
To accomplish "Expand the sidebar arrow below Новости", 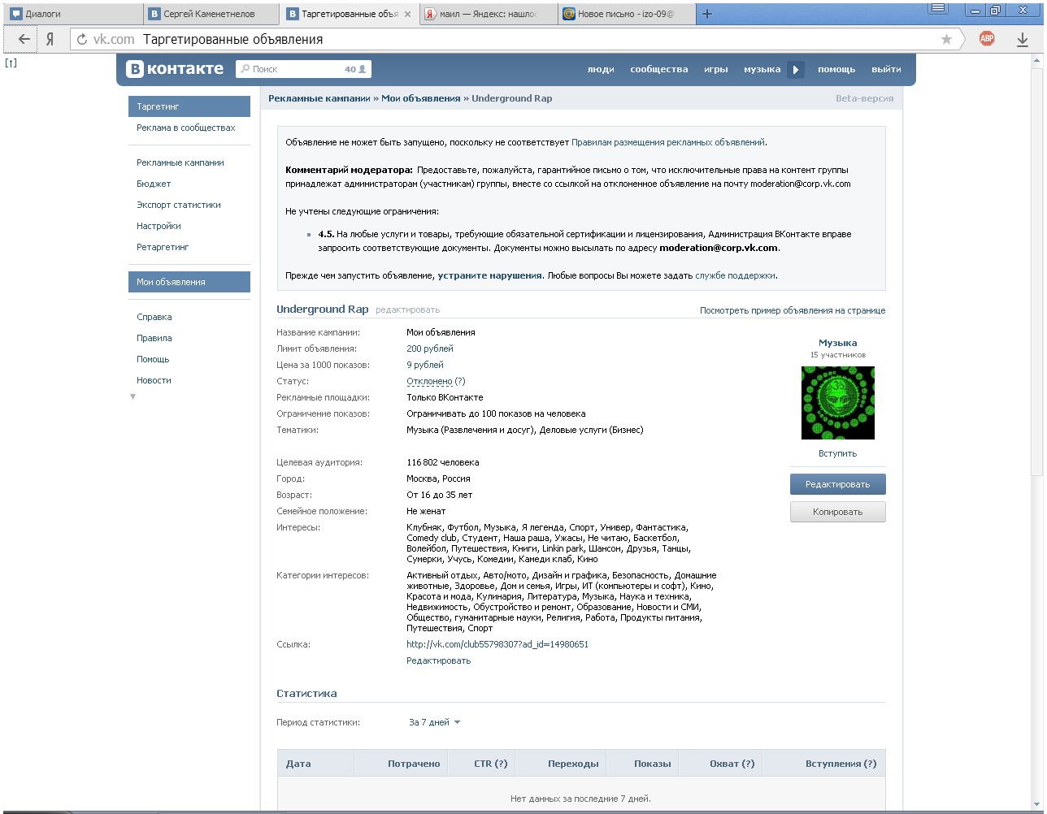I will tap(133, 396).
